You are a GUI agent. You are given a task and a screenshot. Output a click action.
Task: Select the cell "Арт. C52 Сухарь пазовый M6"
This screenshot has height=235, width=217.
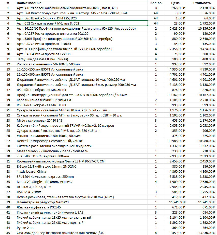pos(82,23)
